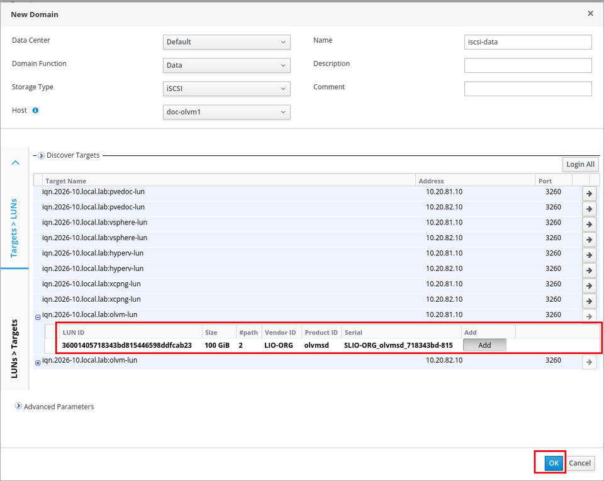Collapse the Targets > LUNs chevron
The height and width of the screenshot is (481, 604).
click(x=15, y=162)
